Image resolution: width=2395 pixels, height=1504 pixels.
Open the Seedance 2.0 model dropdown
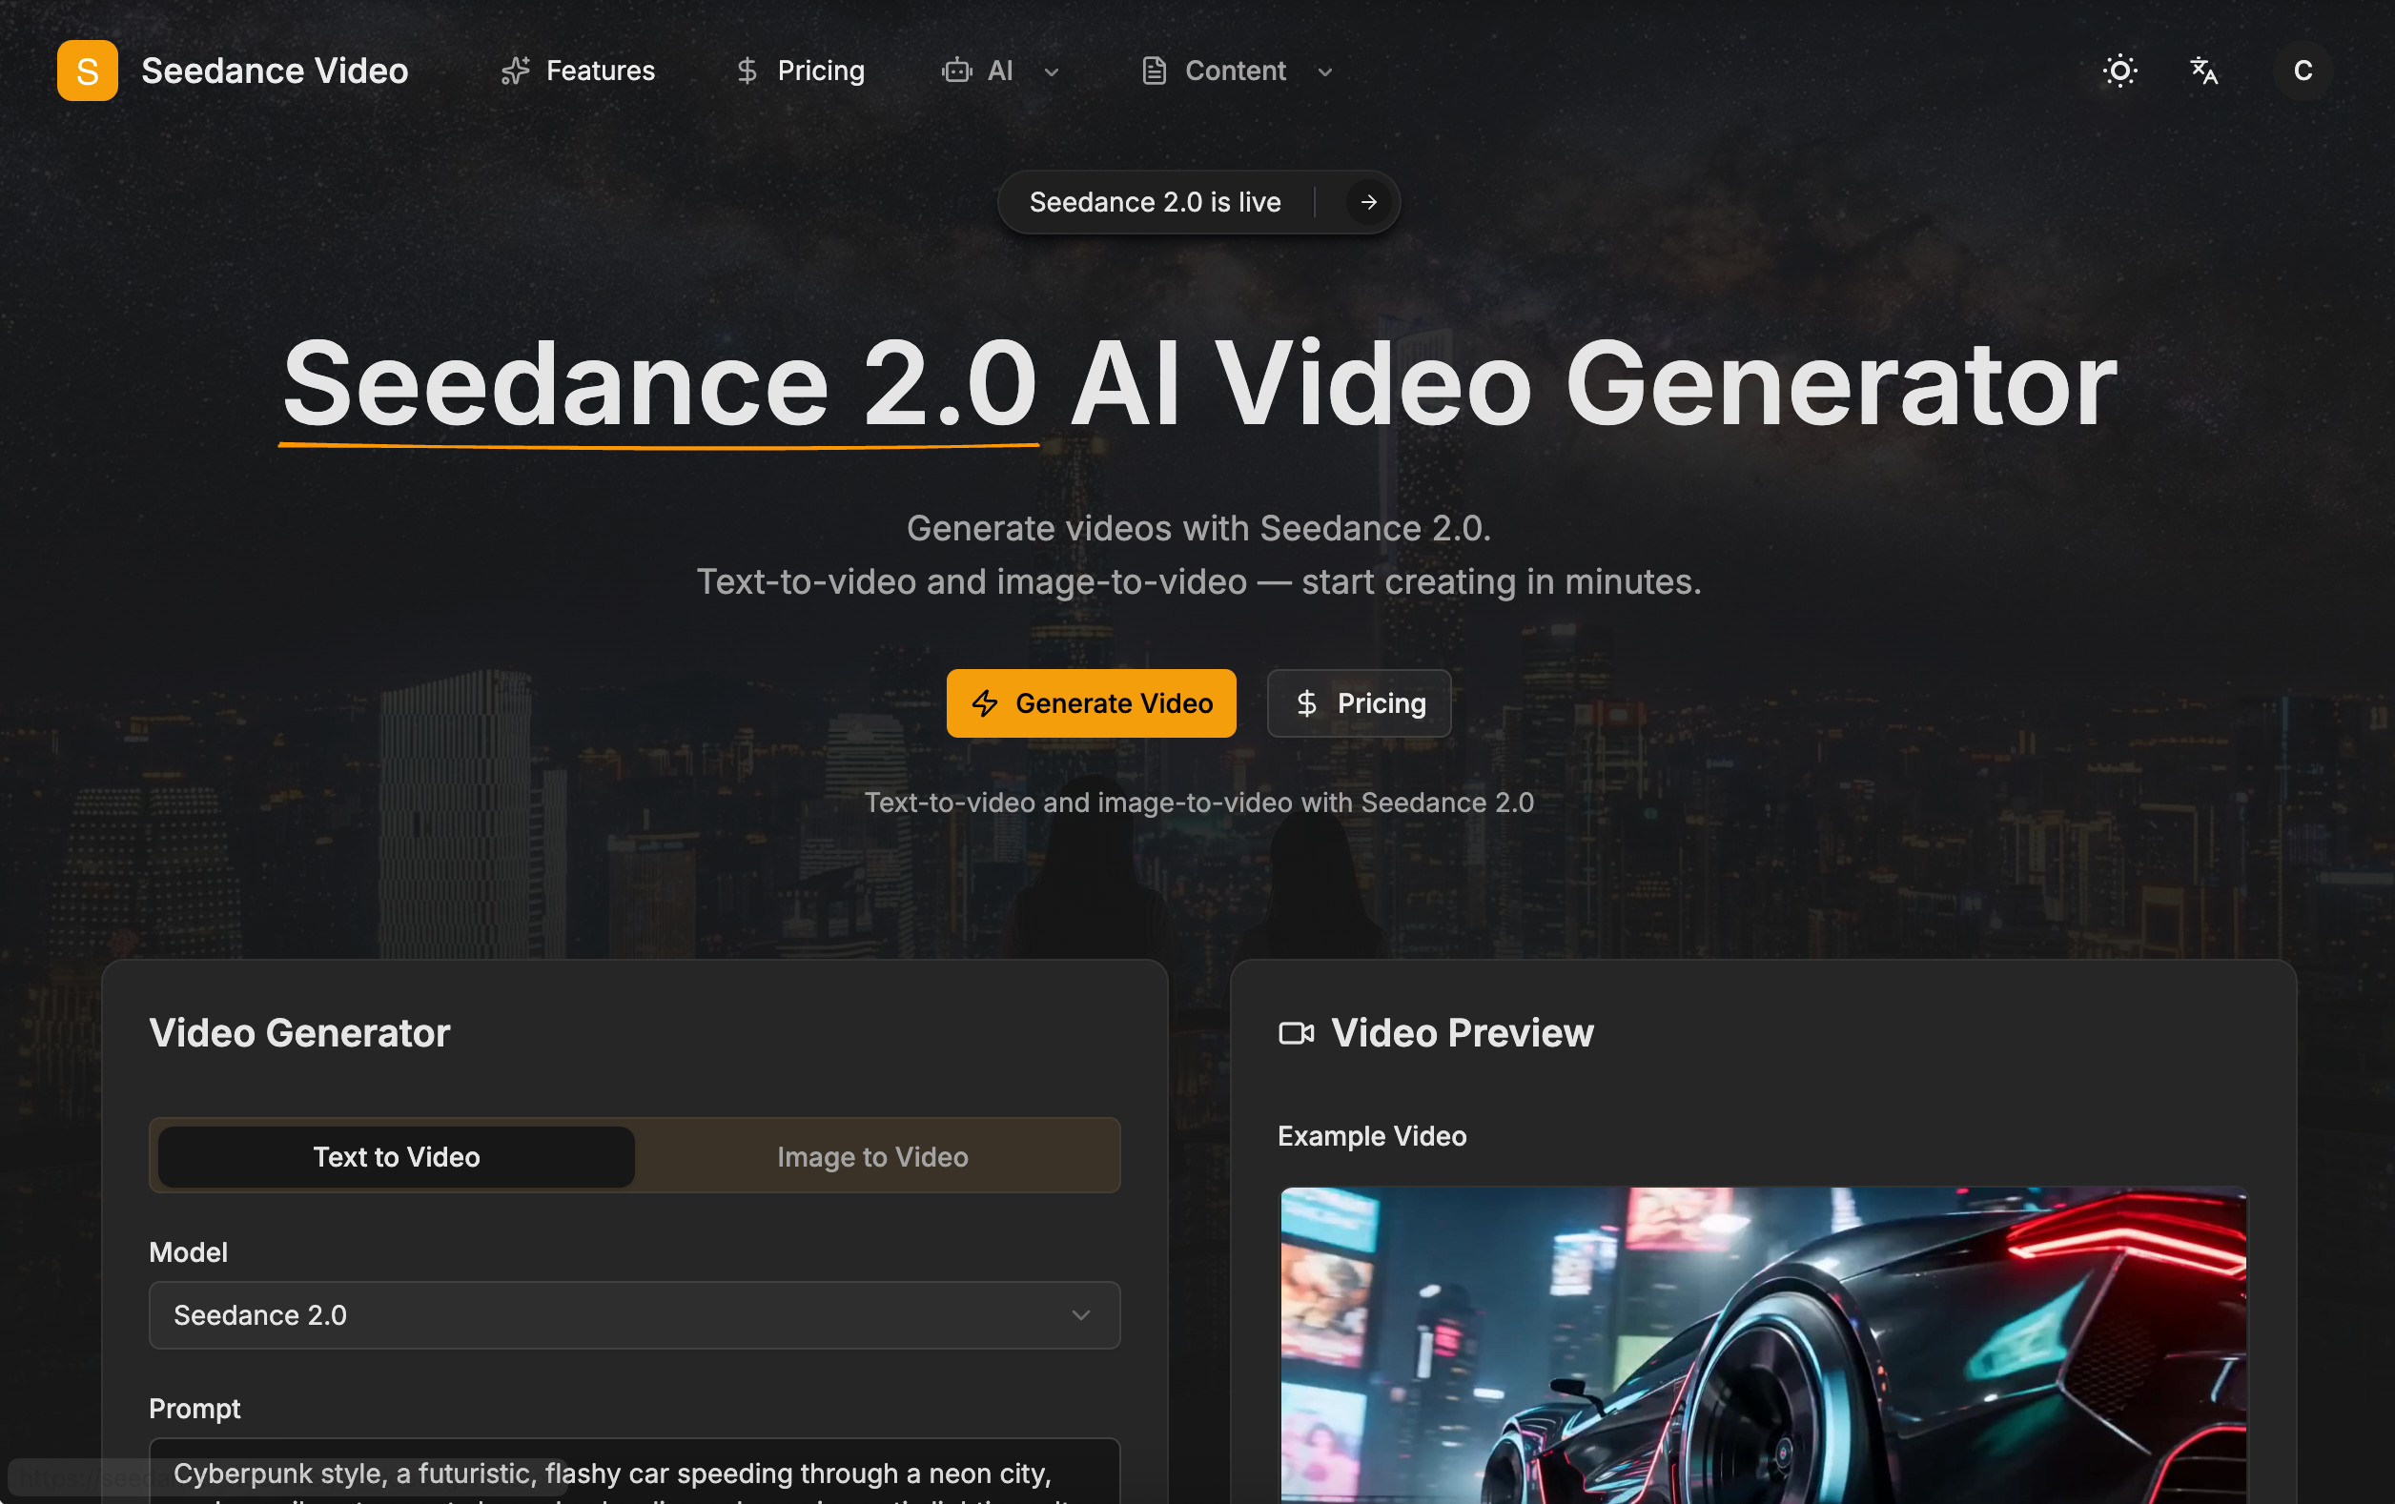635,1314
